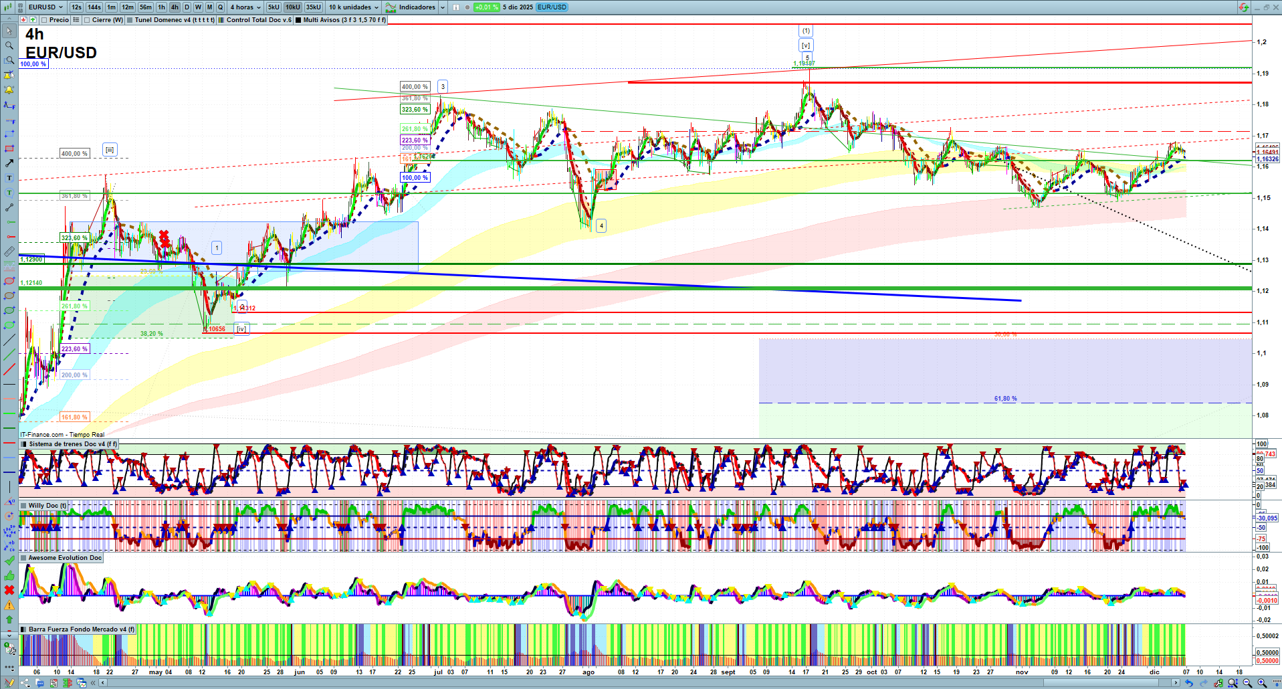Open the 10 k unidades dropdown

click(x=353, y=7)
